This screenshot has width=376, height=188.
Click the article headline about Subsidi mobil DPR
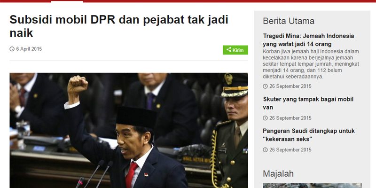(119, 26)
